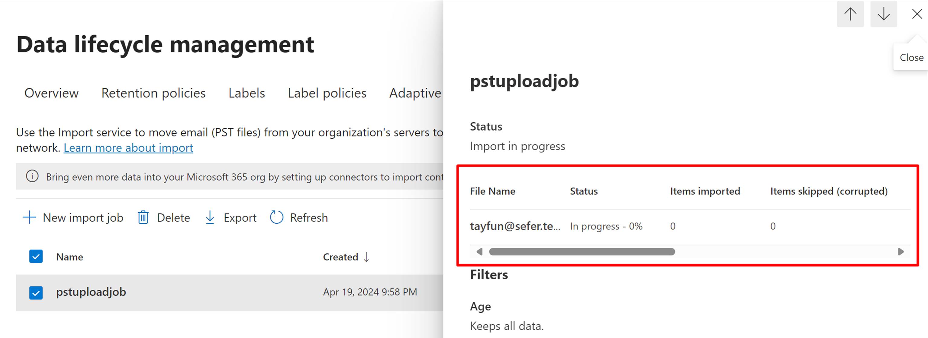Switch to the Label policies tab
This screenshot has height=338, width=928.
coord(327,93)
